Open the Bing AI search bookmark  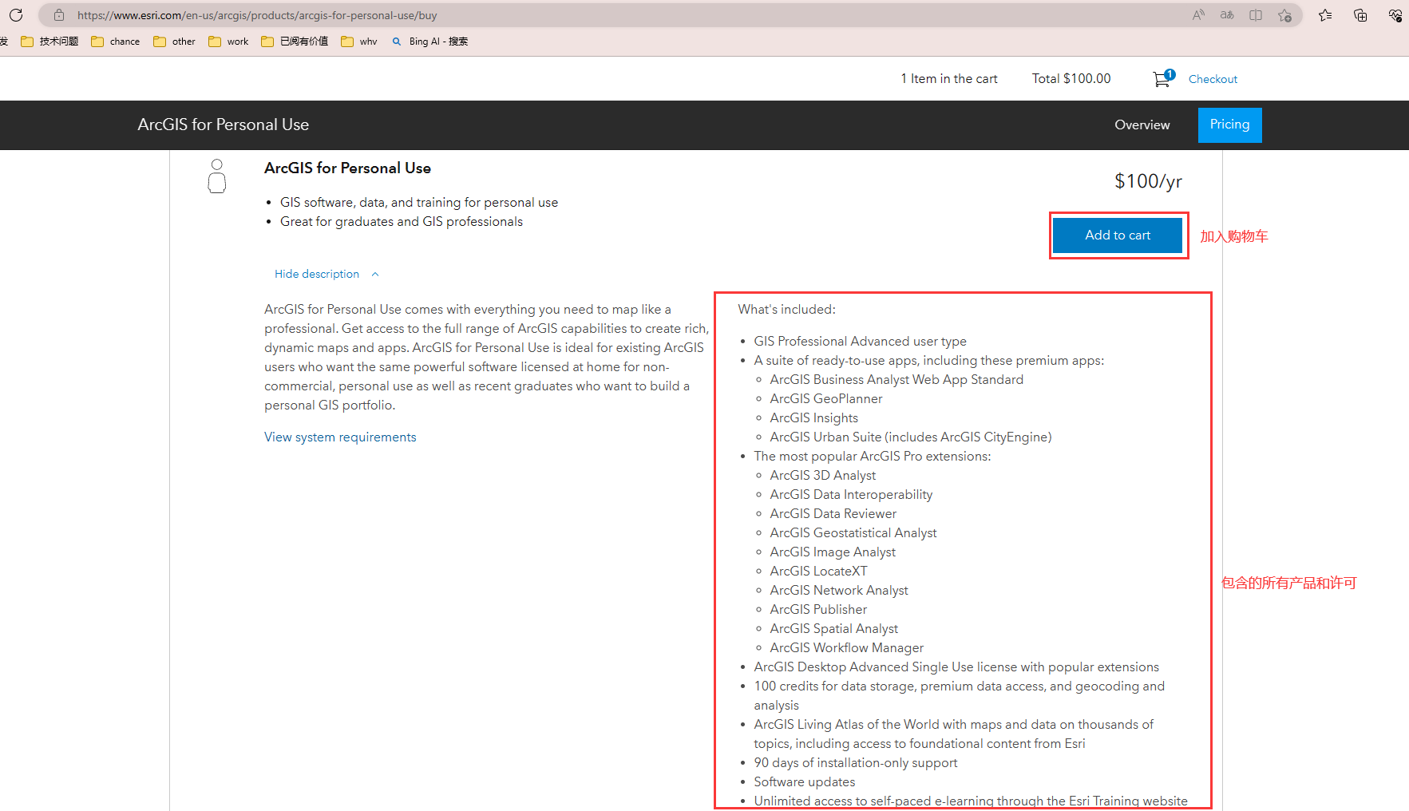[429, 41]
